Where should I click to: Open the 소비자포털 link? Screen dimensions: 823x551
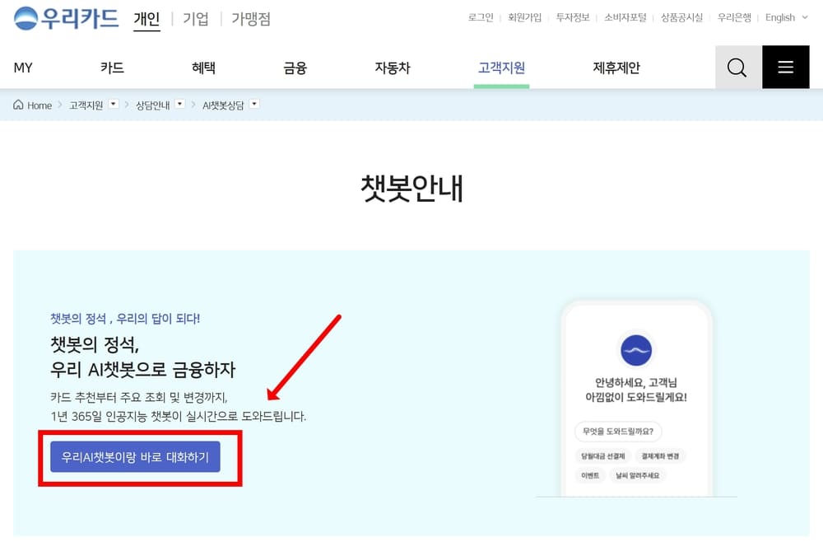point(625,18)
